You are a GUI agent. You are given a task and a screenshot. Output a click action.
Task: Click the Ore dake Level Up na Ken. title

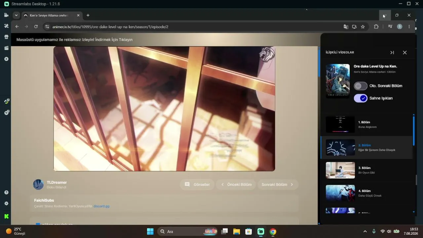point(375,66)
